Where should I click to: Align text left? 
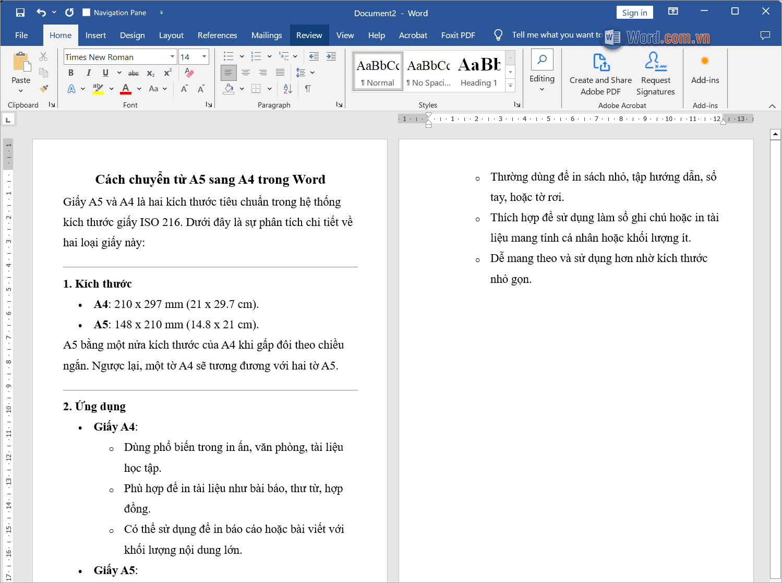click(228, 73)
